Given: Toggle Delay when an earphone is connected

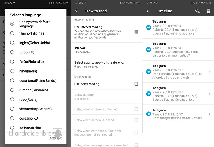Looking at the screenshot, I should point(136,145).
